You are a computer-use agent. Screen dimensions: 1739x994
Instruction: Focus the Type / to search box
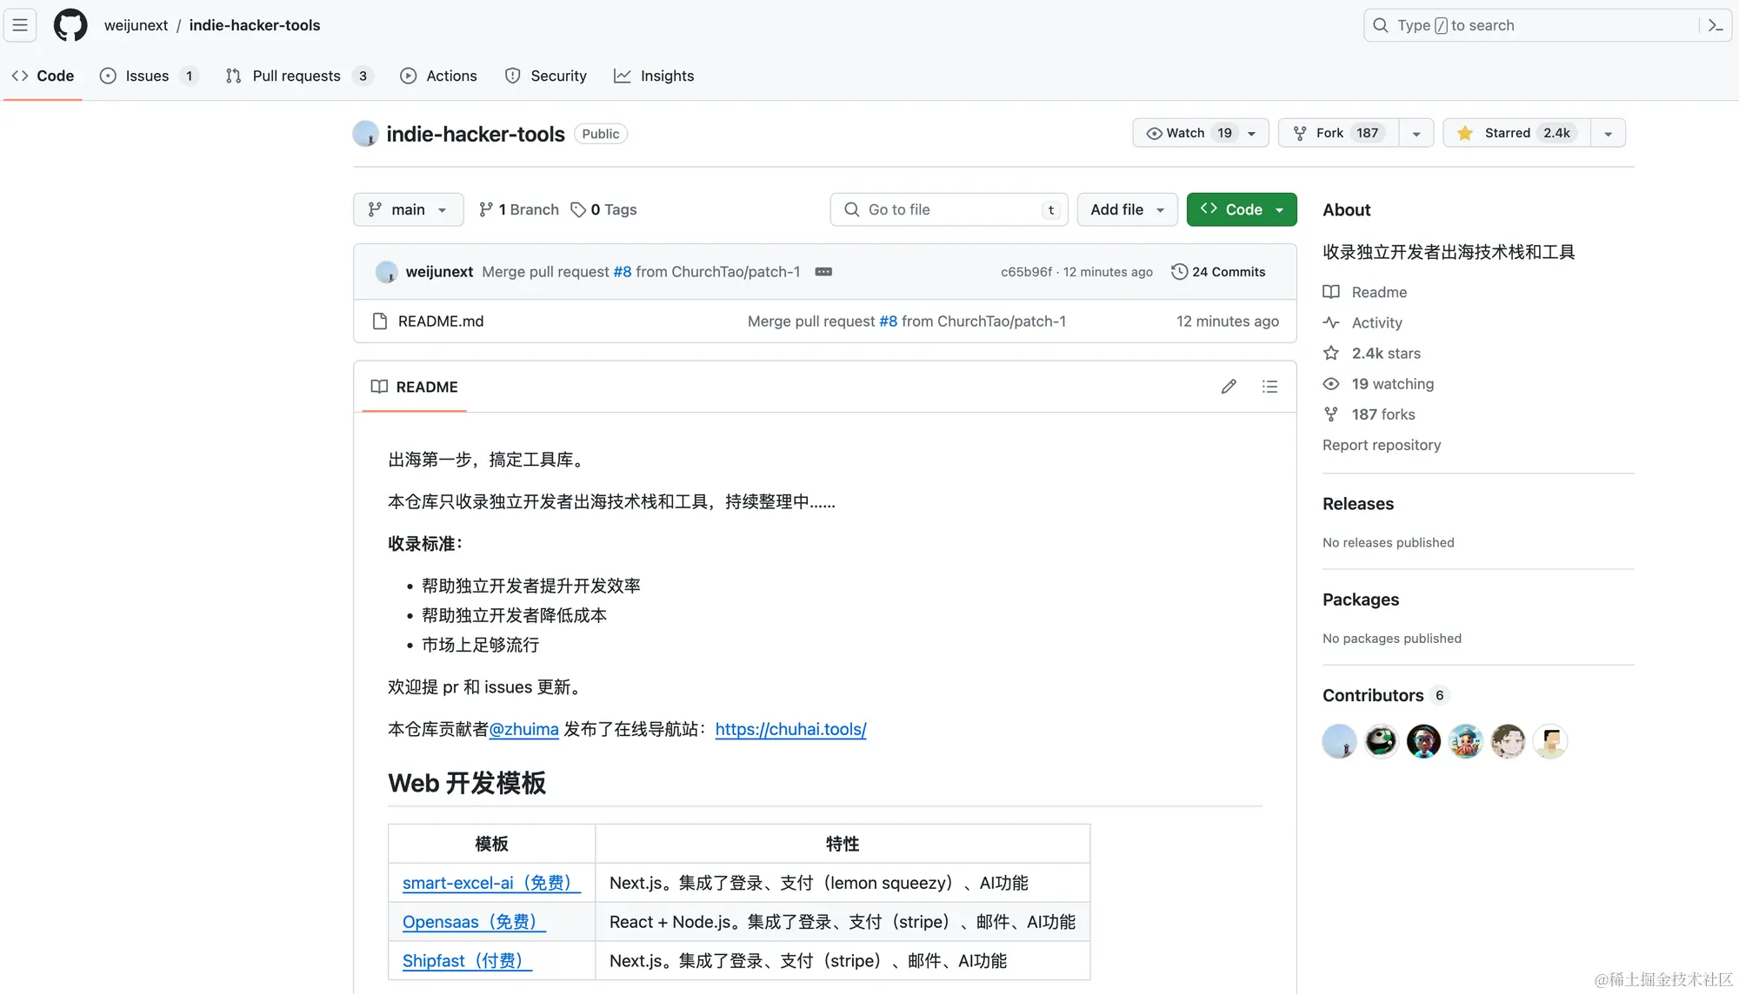pyautogui.click(x=1530, y=25)
